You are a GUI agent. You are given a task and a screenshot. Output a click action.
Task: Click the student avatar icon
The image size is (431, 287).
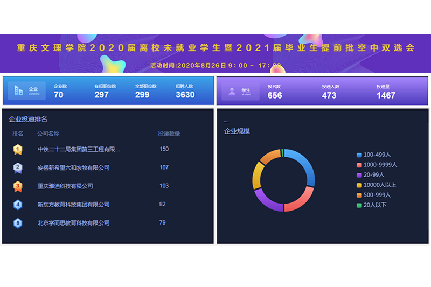coord(232,91)
